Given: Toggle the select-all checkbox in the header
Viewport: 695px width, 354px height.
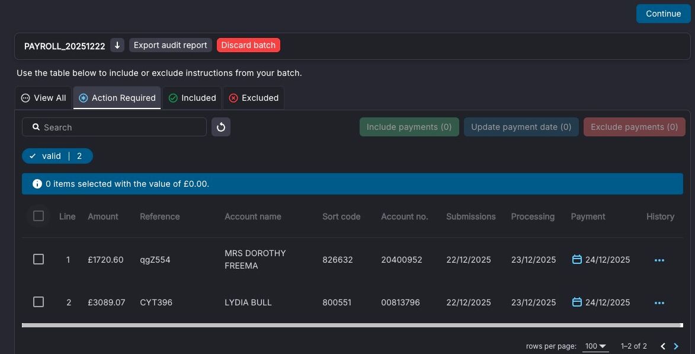Looking at the screenshot, I should point(39,216).
